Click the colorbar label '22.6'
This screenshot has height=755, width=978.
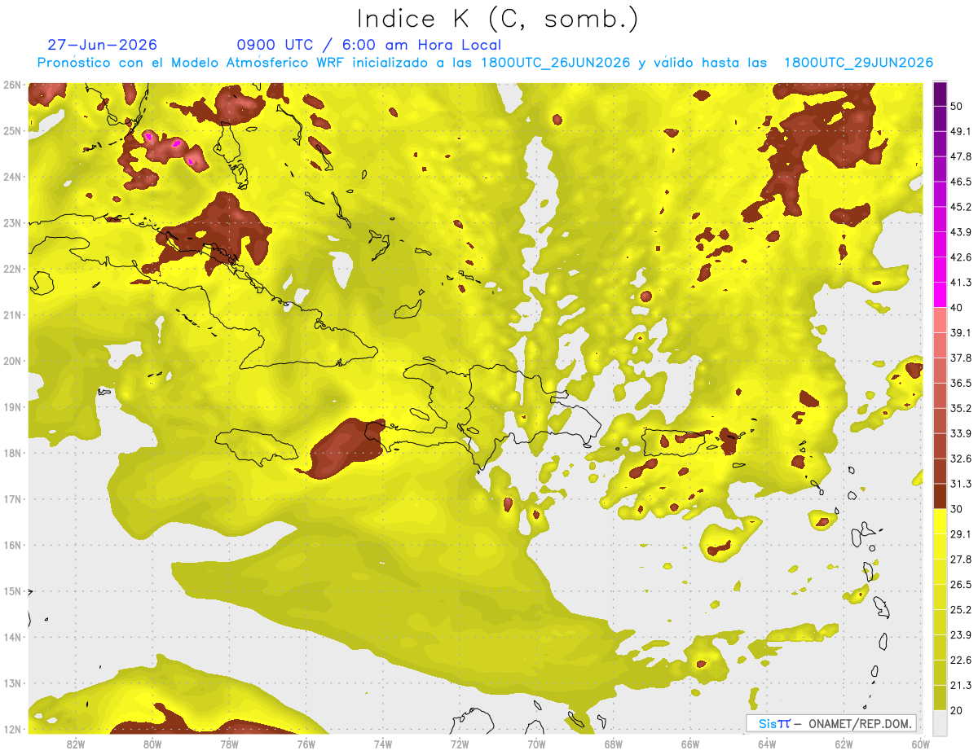pyautogui.click(x=961, y=660)
